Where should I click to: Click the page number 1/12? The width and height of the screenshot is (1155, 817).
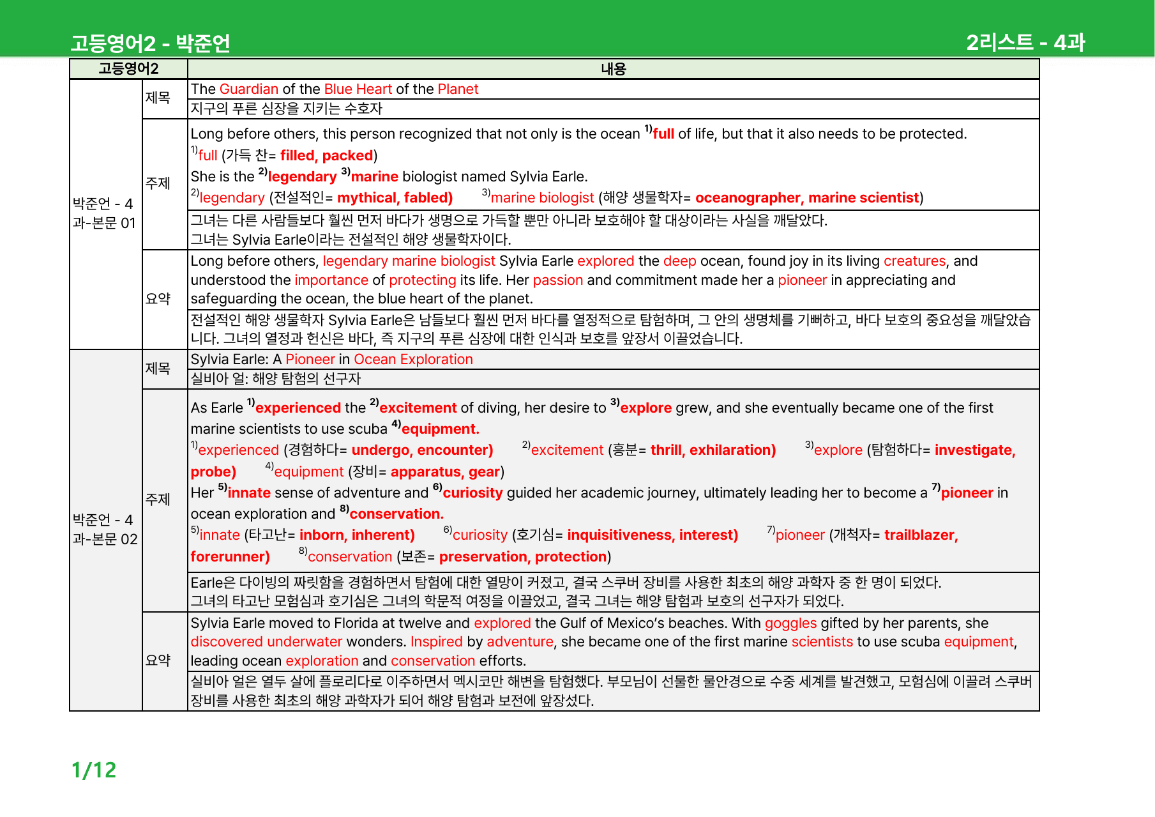[x=94, y=770]
